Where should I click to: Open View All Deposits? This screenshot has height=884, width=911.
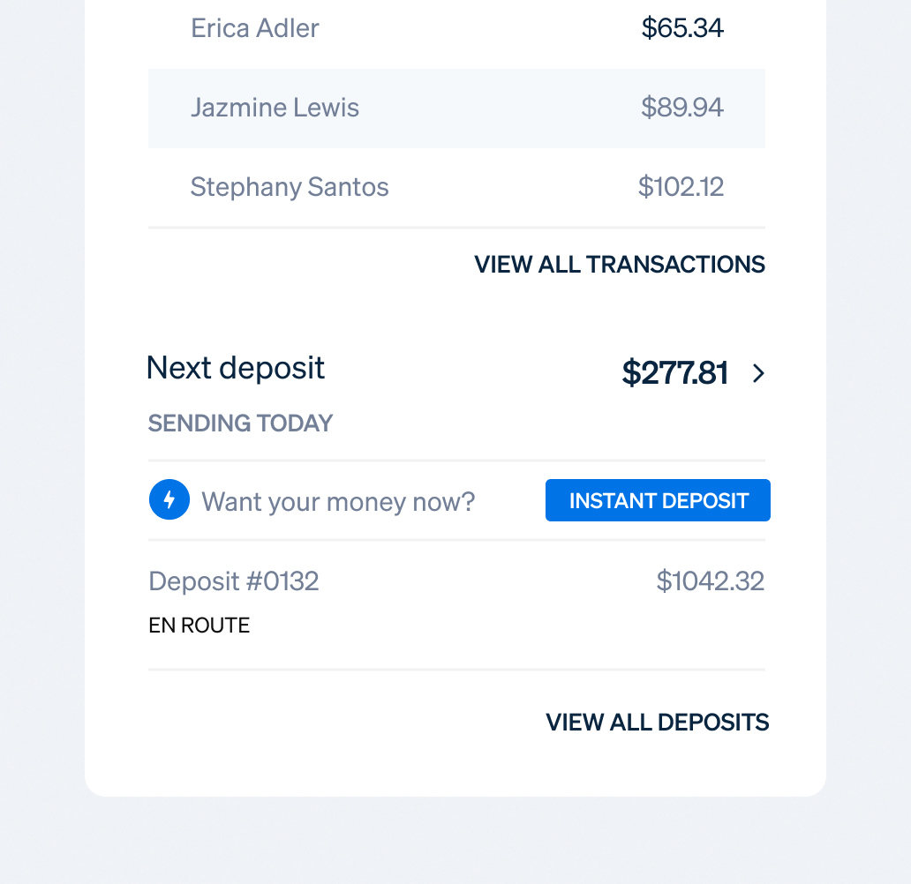(x=658, y=723)
